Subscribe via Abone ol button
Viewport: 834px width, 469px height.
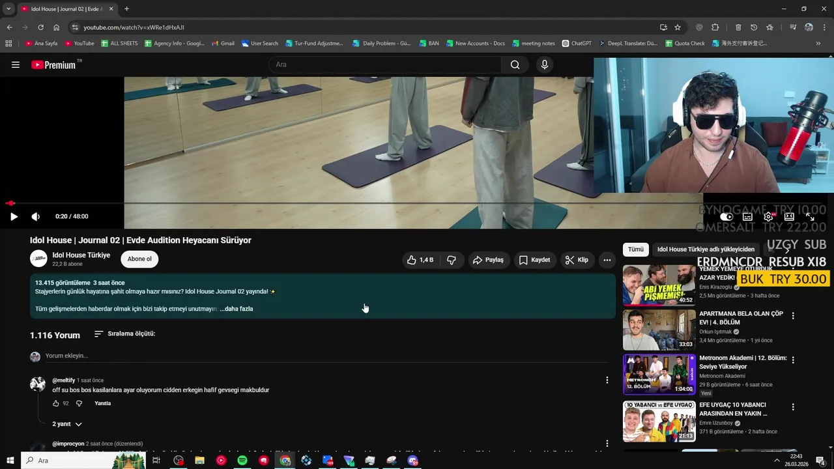pyautogui.click(x=139, y=259)
